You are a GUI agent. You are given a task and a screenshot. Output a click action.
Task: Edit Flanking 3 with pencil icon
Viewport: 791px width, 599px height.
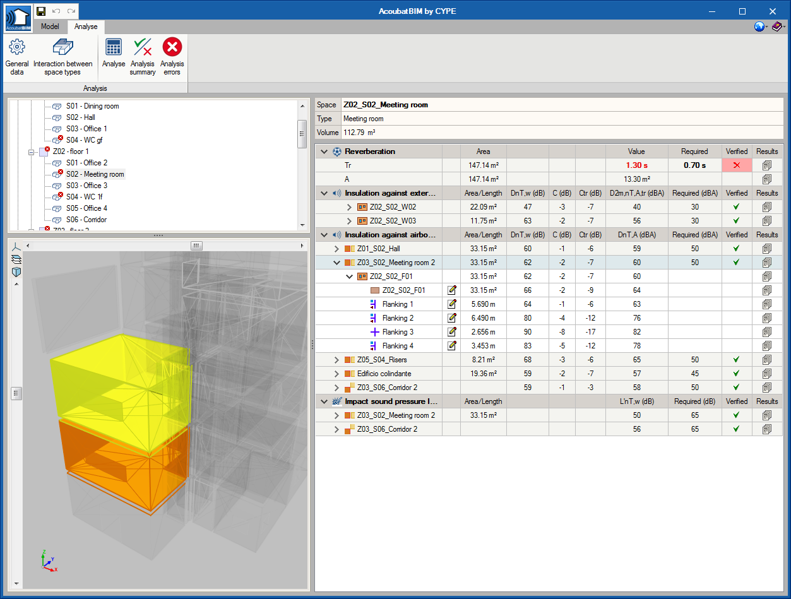tap(451, 332)
